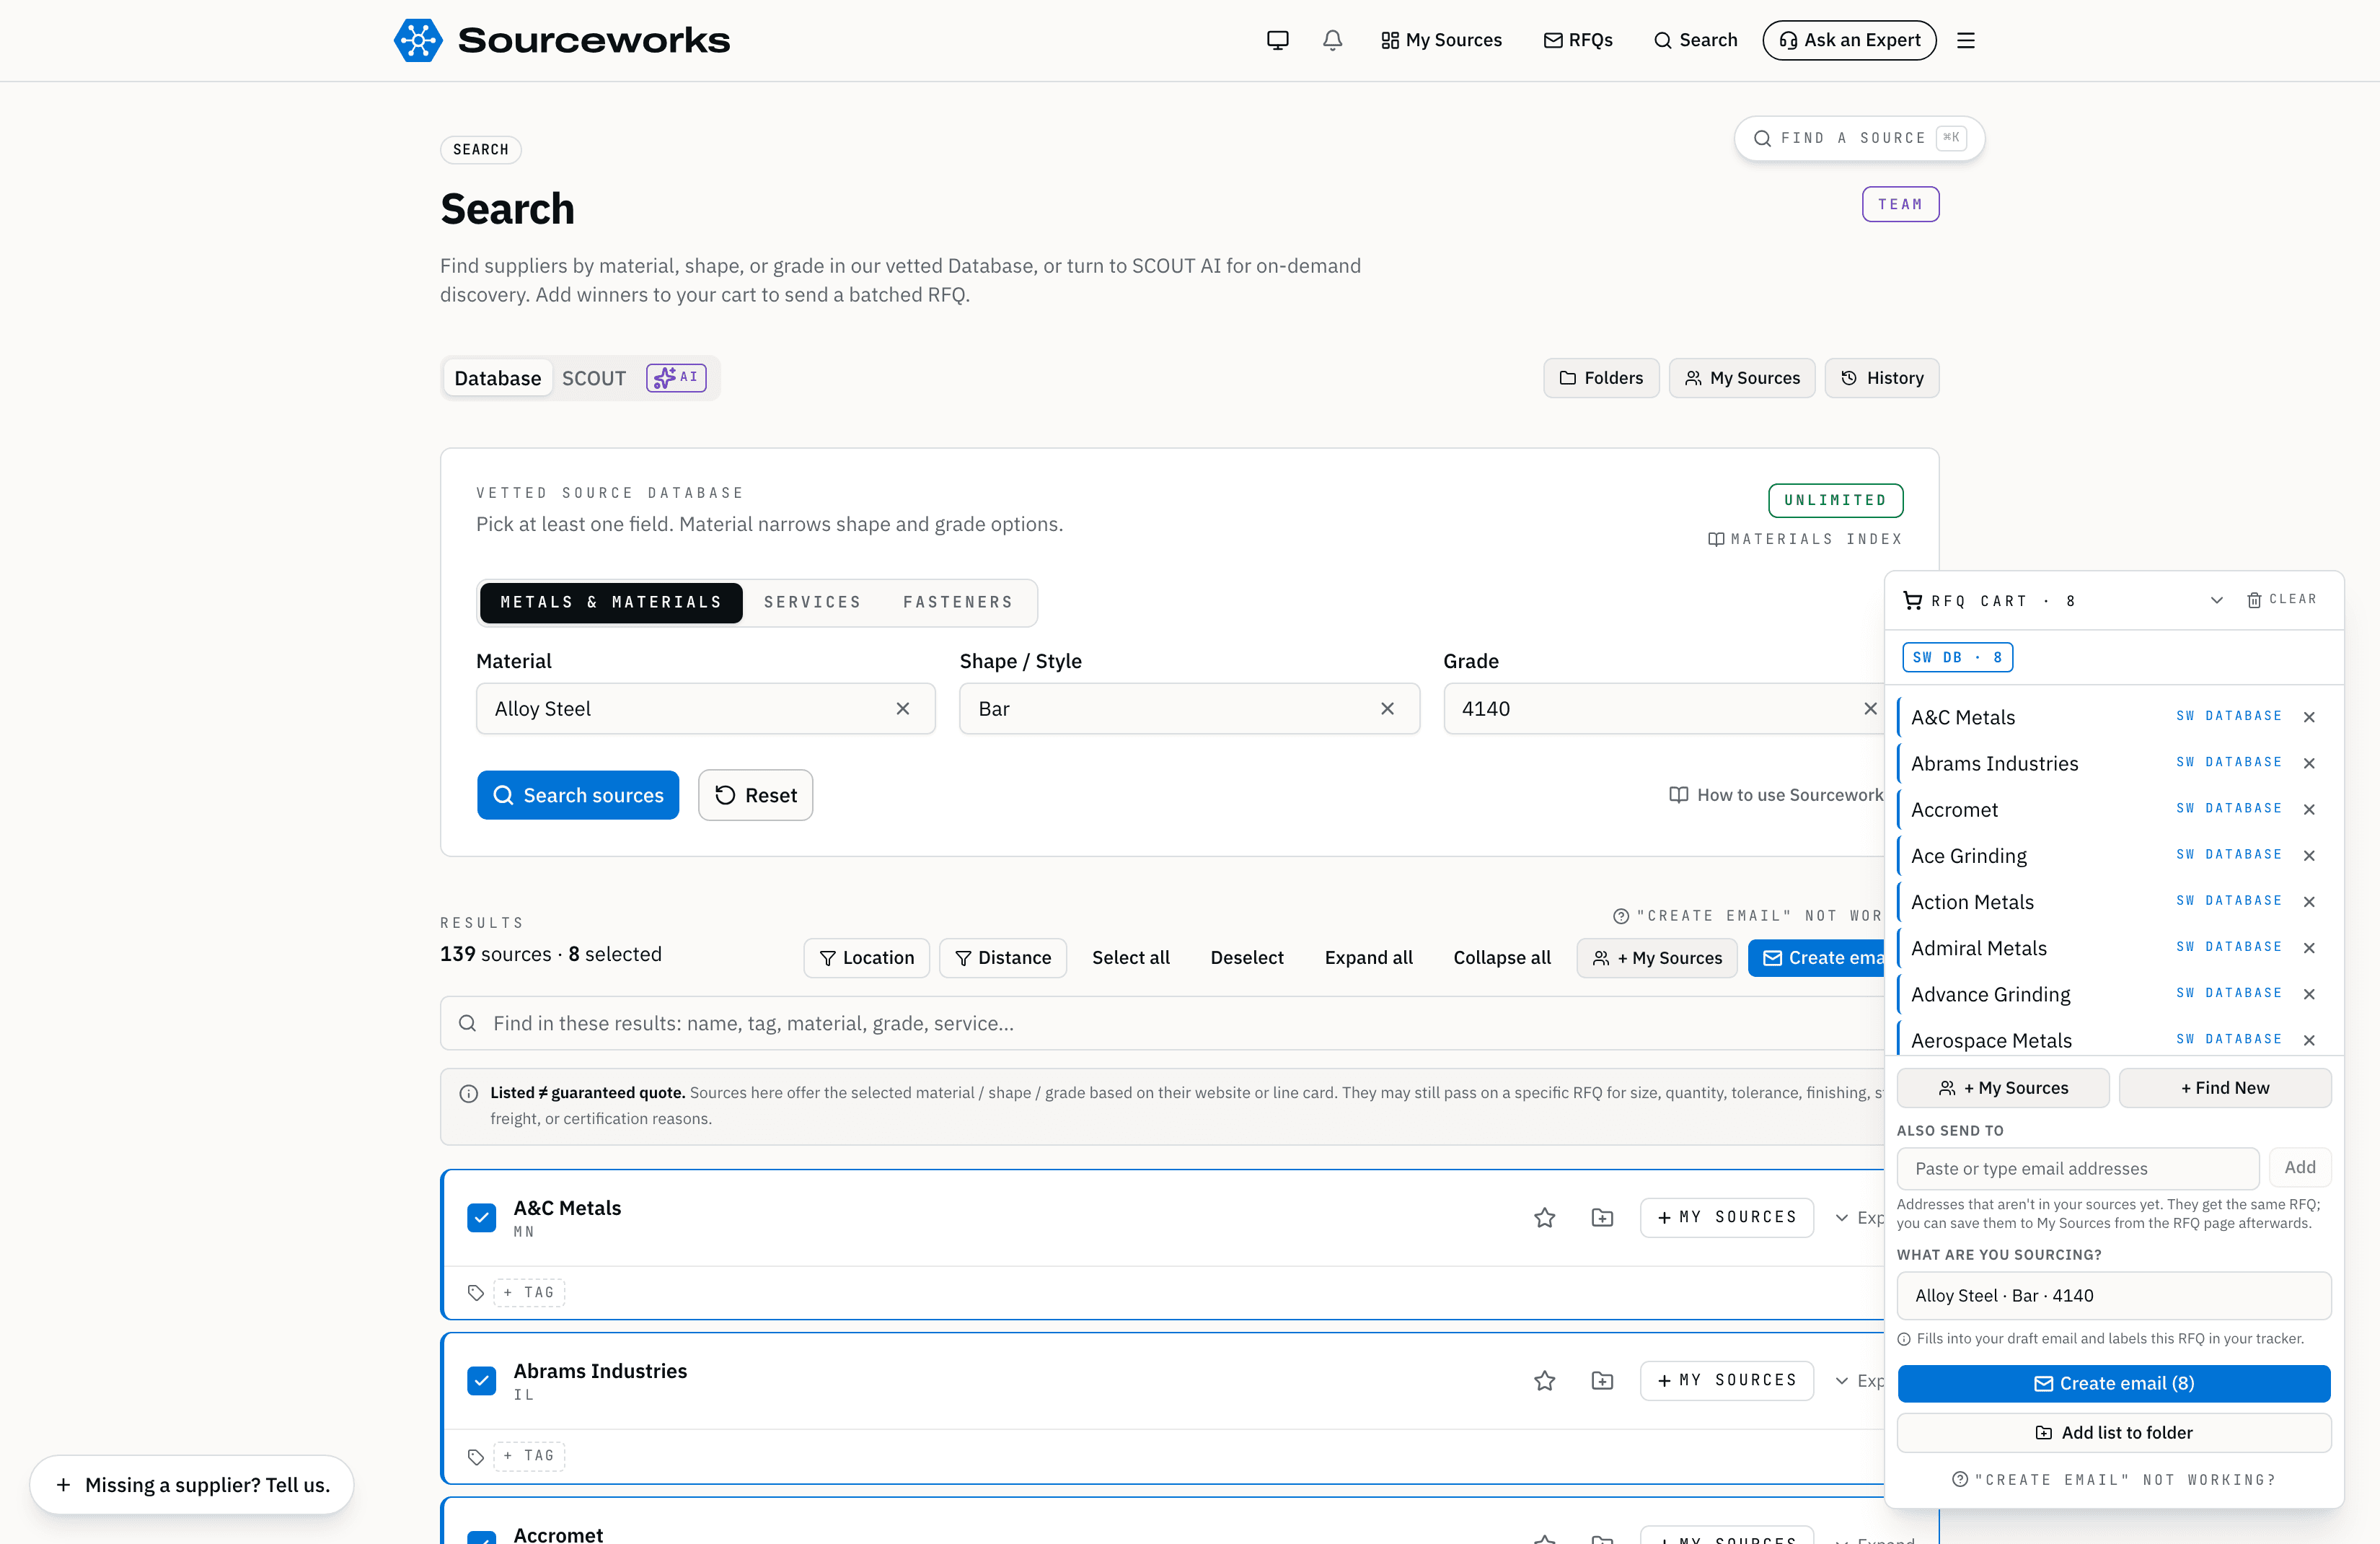Click the Search sources button
Image resolution: width=2380 pixels, height=1544 pixels.
click(x=578, y=796)
